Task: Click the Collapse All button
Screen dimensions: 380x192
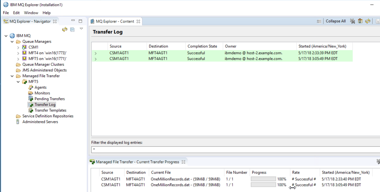Action: (336, 21)
